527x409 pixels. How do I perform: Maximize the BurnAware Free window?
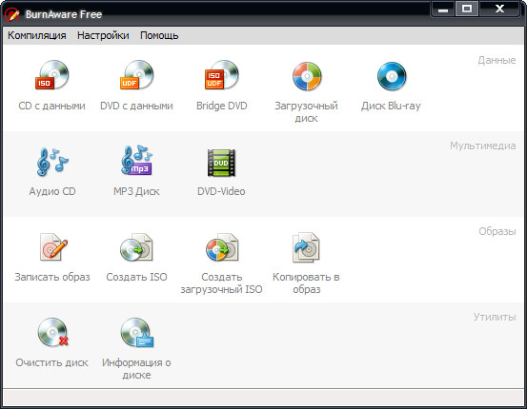click(x=467, y=10)
